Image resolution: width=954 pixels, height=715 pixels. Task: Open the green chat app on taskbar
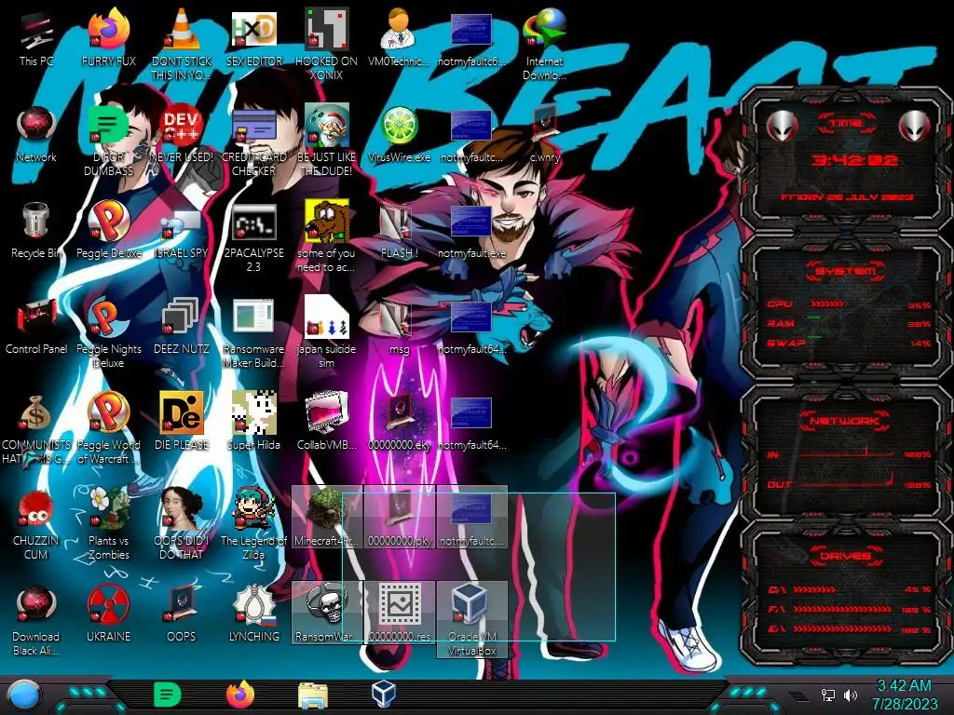pyautogui.click(x=167, y=695)
